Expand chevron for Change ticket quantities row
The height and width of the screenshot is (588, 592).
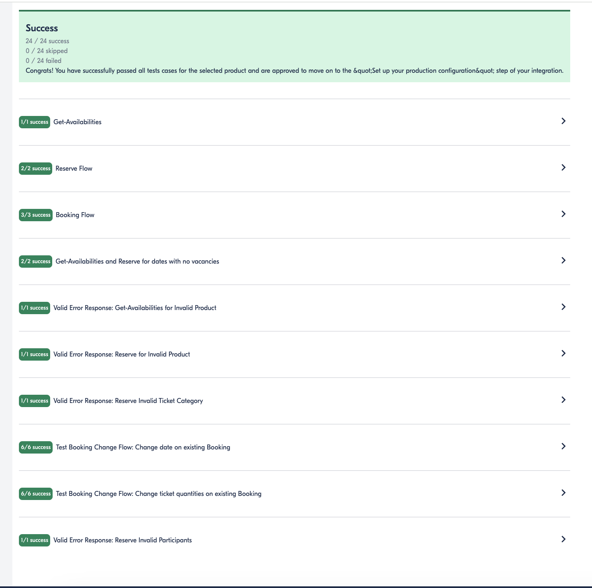click(563, 493)
